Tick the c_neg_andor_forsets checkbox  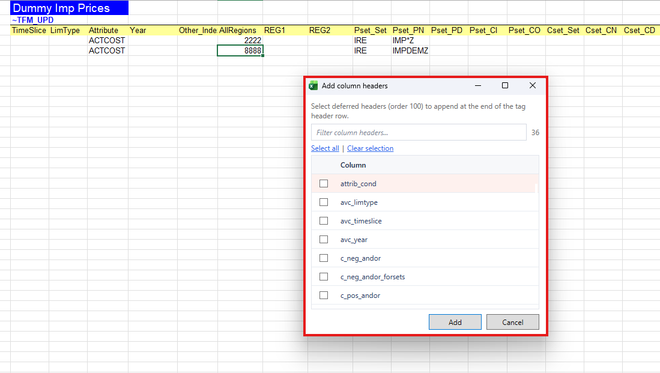[x=324, y=276]
